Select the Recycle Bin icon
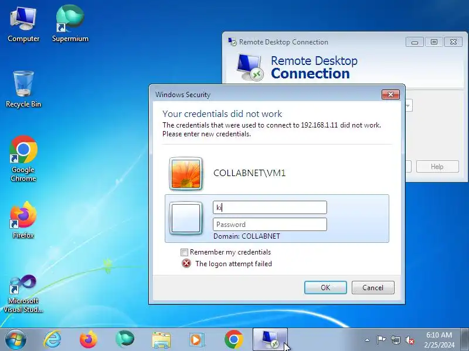The image size is (469, 351). (23, 90)
